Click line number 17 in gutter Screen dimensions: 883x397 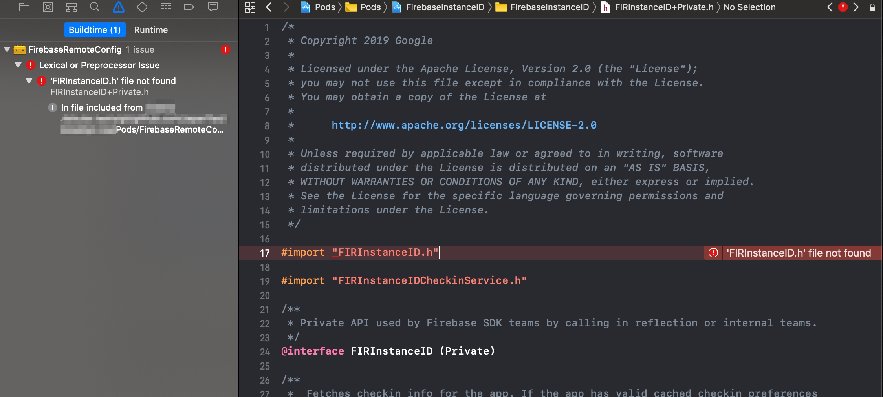click(265, 253)
